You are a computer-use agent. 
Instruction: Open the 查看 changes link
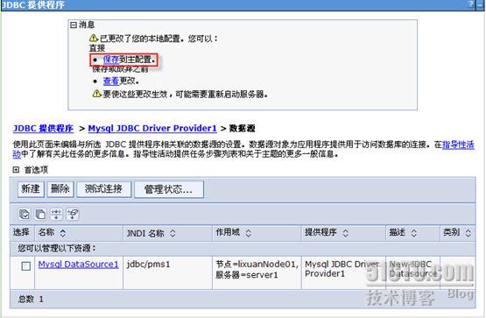click(111, 81)
